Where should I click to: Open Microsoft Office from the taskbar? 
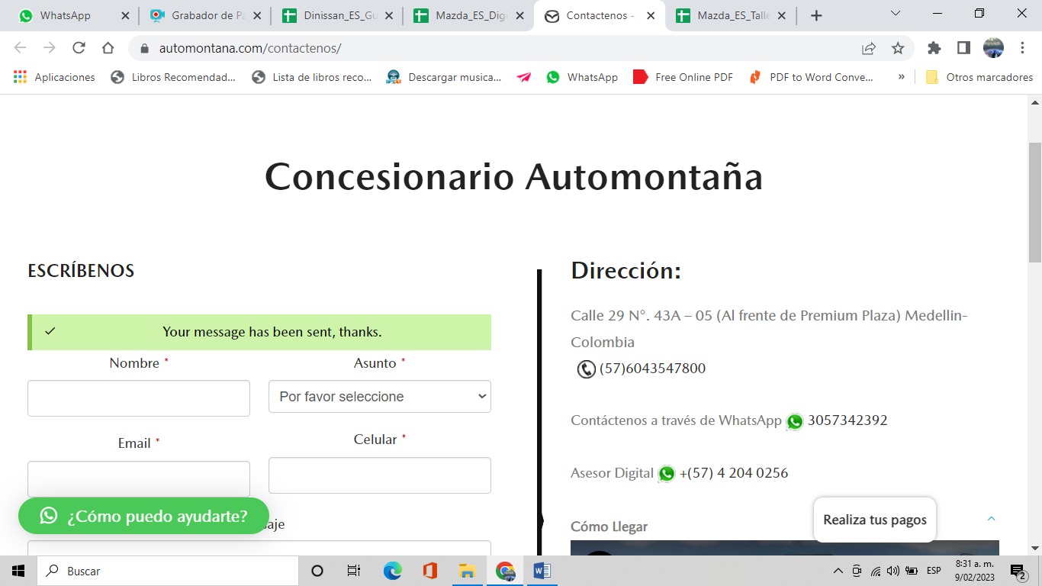click(x=429, y=571)
